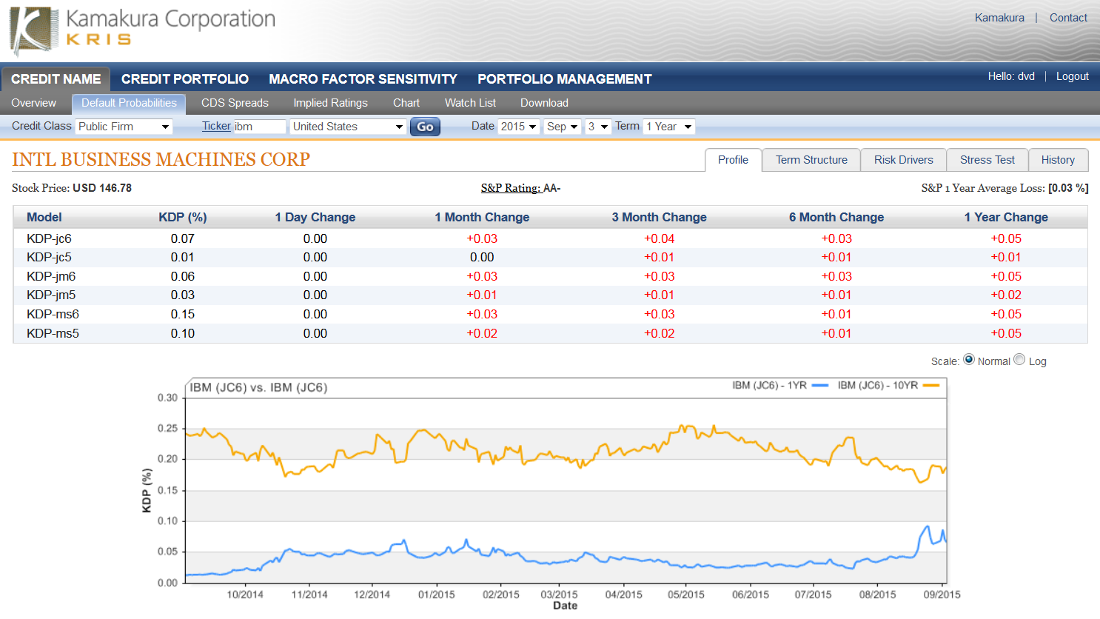
Task: Click the KDP-jc6 model row label
Action: (x=49, y=238)
